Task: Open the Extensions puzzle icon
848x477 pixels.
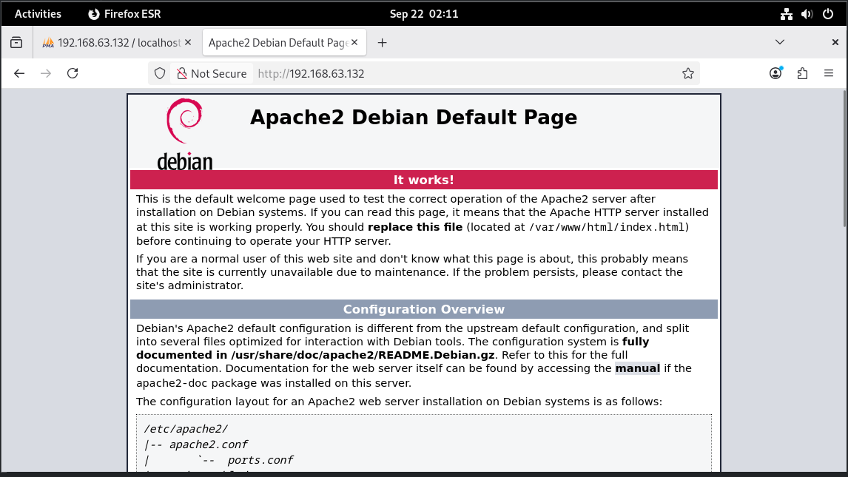Action: coord(802,73)
